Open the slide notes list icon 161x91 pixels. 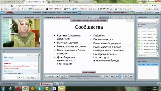point(62,77)
